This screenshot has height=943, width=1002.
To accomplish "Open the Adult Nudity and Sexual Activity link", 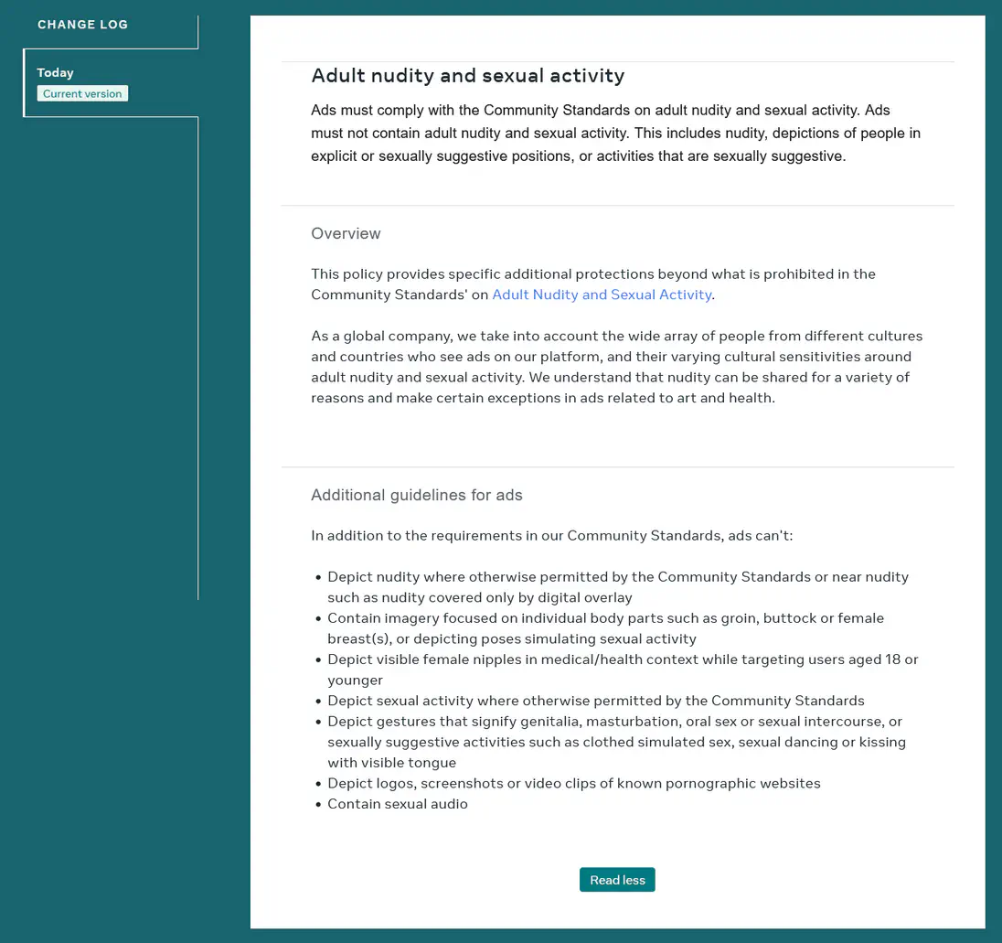I will (602, 295).
